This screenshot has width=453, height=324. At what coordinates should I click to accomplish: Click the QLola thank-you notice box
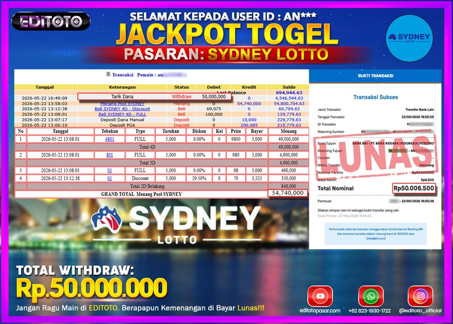[x=375, y=234]
